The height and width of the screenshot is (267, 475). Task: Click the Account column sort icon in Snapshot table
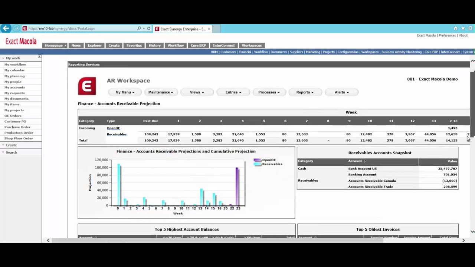[x=365, y=161]
